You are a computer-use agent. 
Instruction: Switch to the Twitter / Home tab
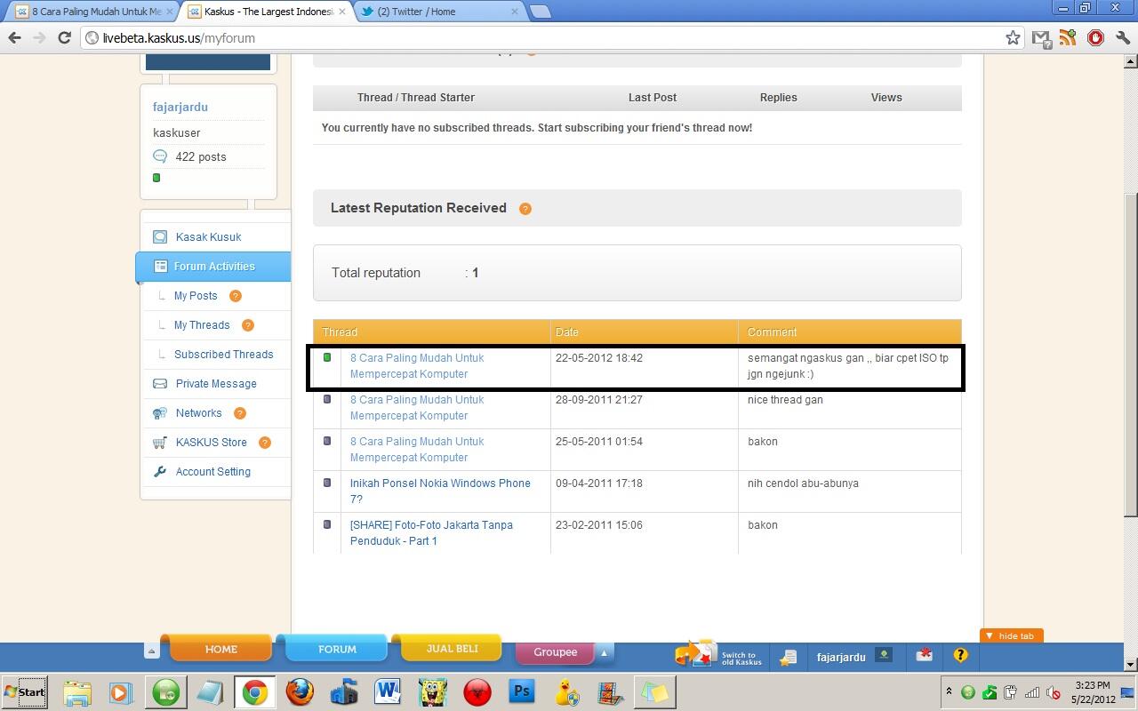(434, 12)
